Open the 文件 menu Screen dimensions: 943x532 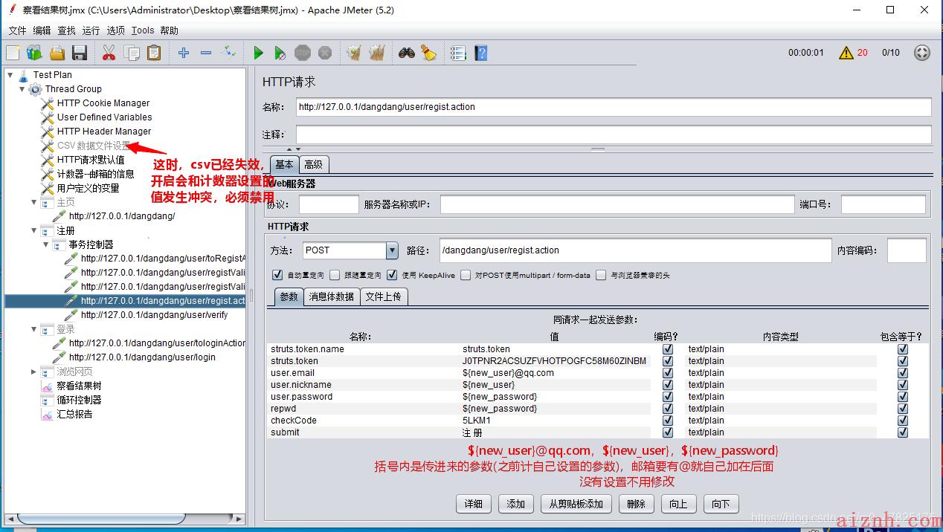(17, 30)
